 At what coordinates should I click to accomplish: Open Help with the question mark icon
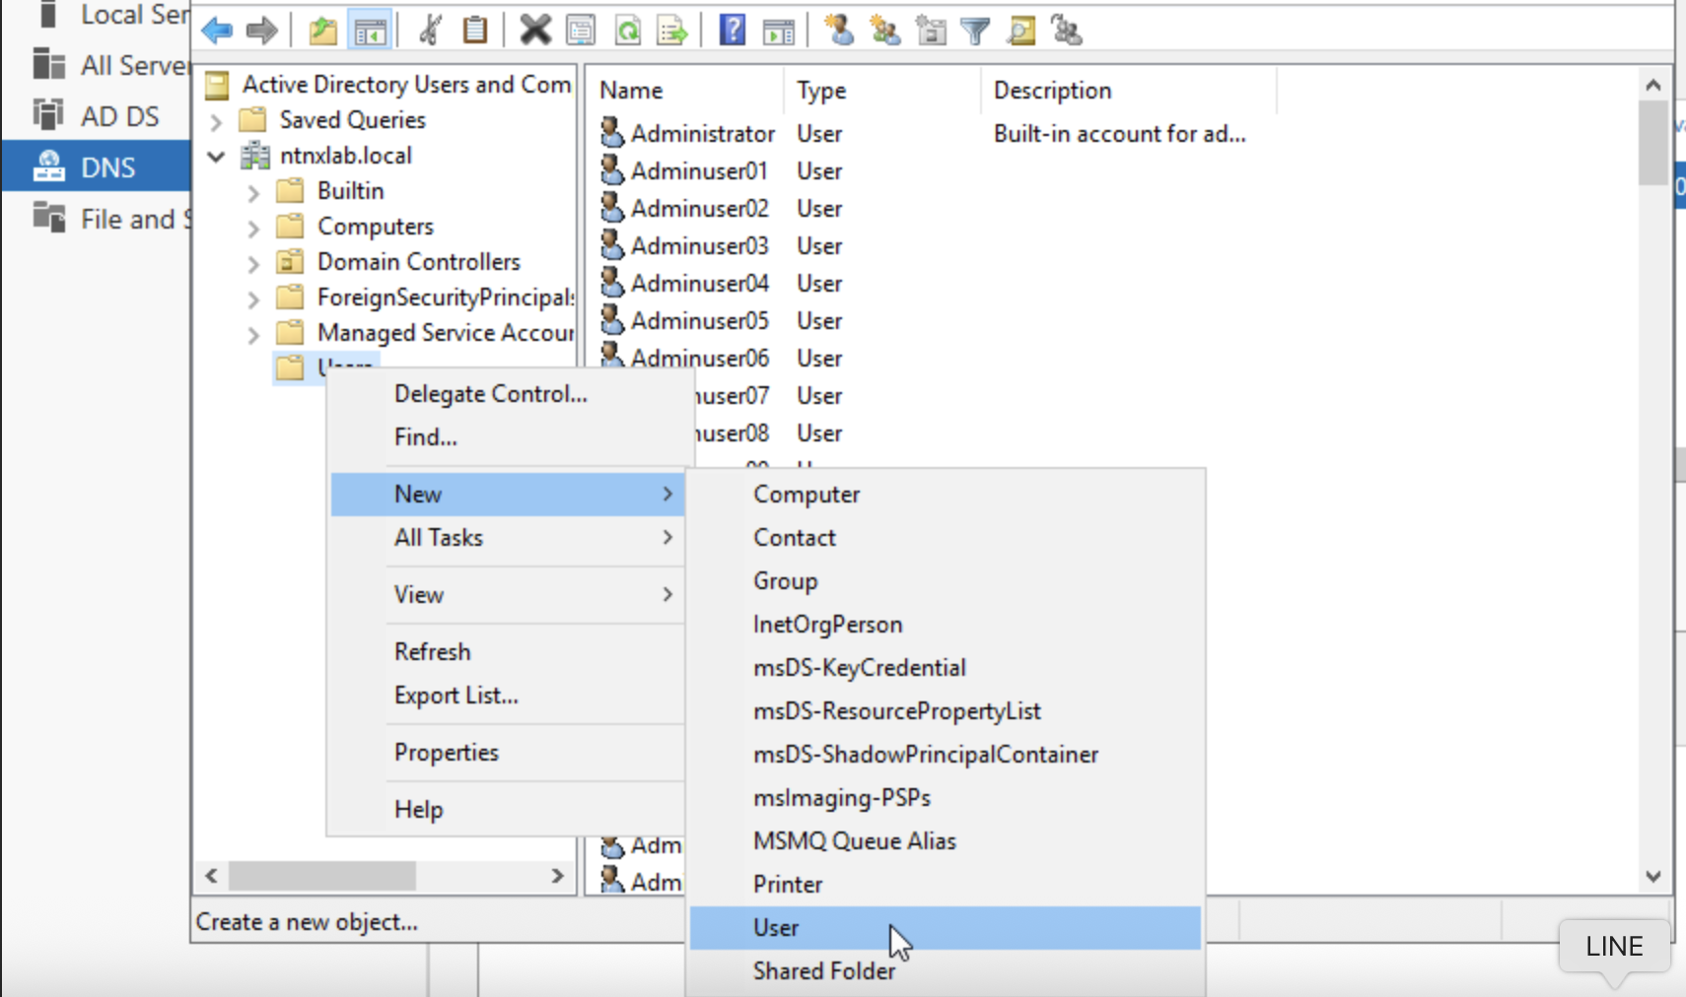pos(732,31)
